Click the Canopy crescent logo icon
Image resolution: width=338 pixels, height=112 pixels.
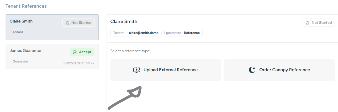tap(252, 70)
